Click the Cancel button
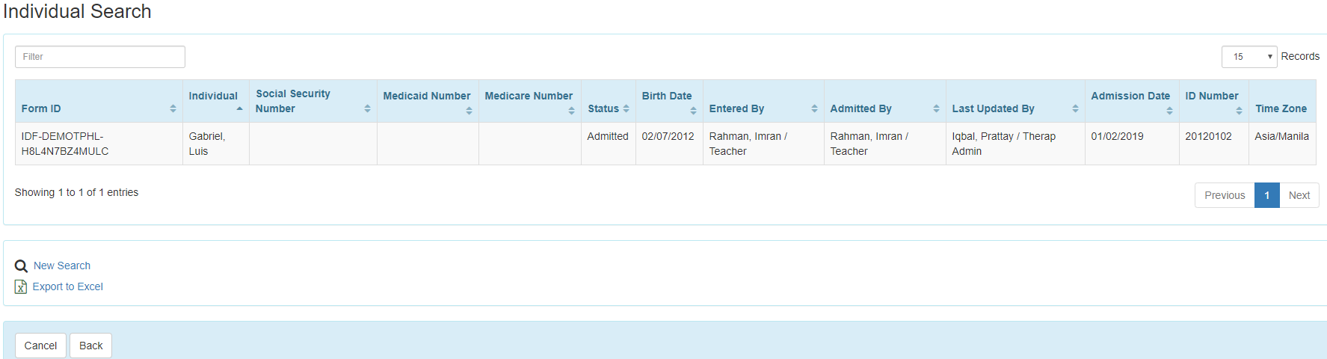This screenshot has height=359, width=1327. pos(40,346)
